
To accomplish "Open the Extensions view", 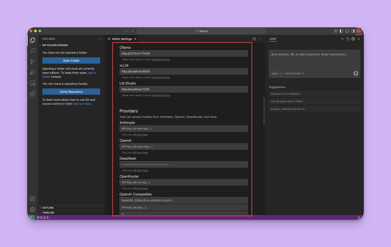I will click(32, 94).
